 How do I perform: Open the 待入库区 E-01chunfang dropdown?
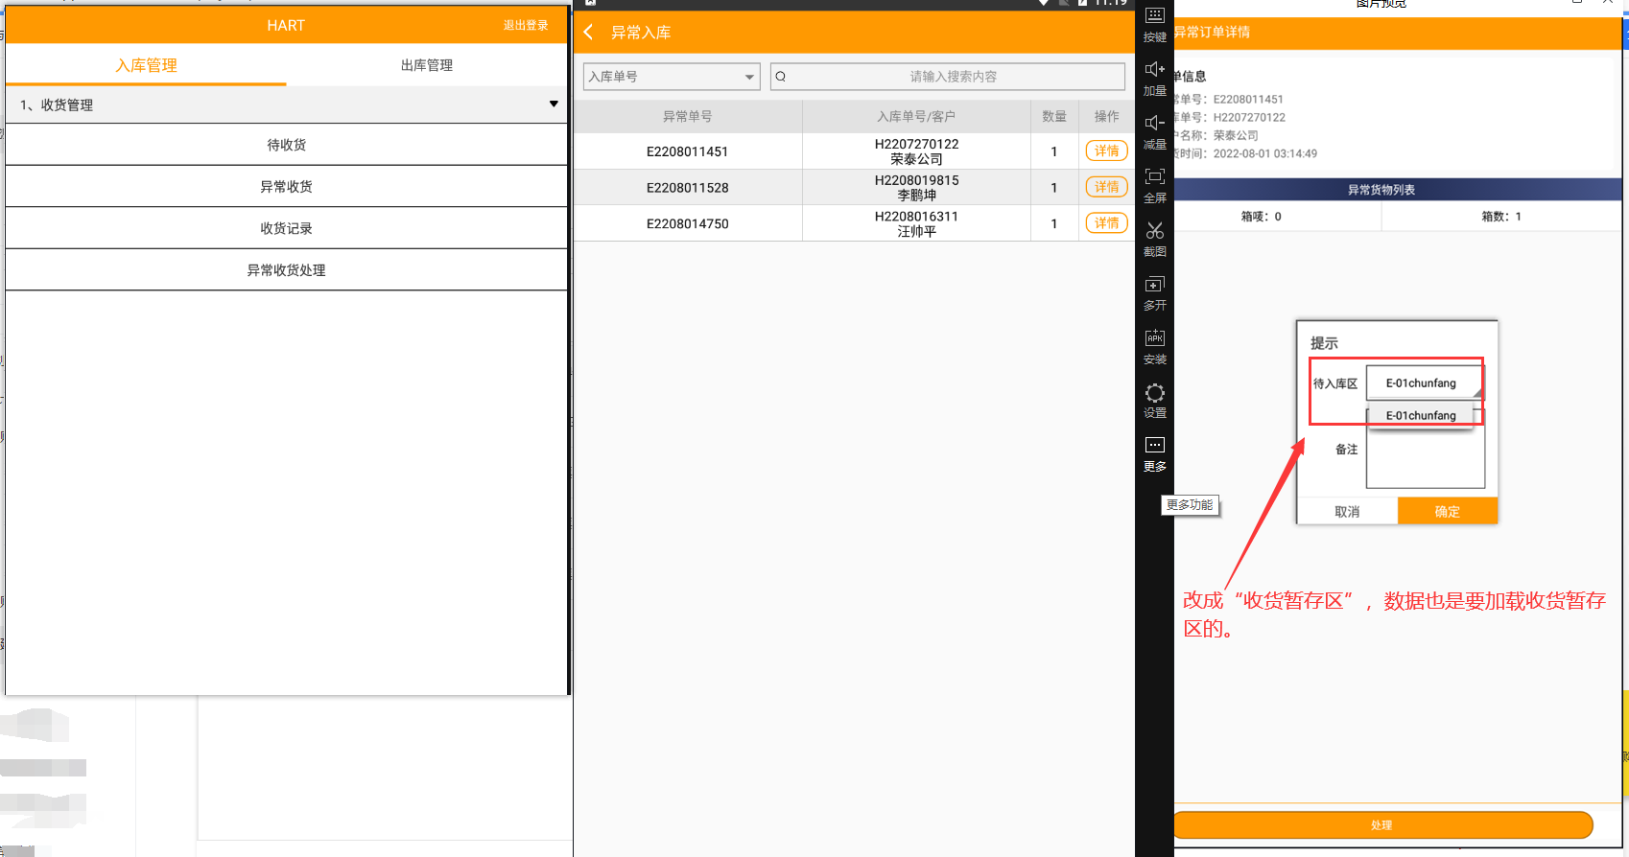point(1425,383)
